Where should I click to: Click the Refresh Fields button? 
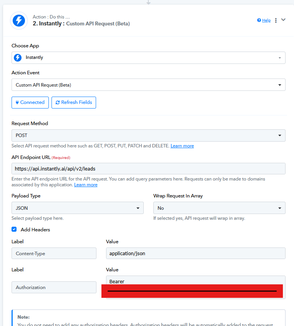(x=74, y=102)
